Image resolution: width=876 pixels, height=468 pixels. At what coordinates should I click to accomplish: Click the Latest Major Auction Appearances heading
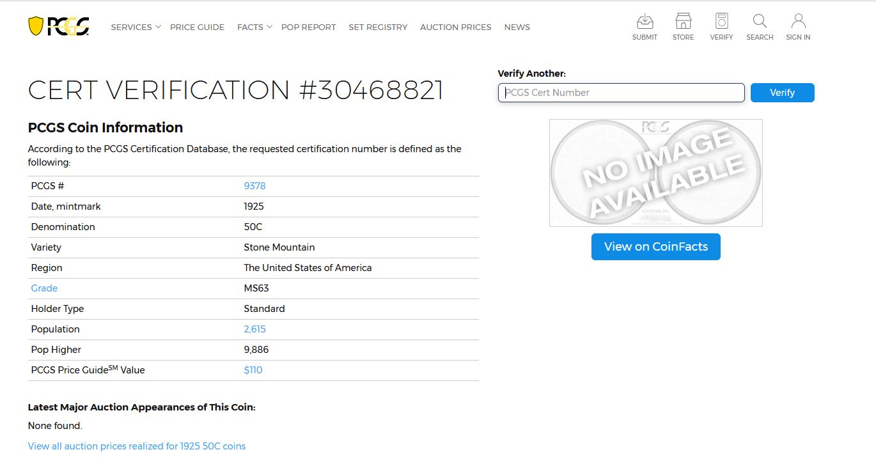click(x=142, y=407)
